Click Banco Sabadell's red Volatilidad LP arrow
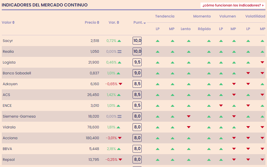The width and height of the screenshot is (267, 167). tap(248, 73)
